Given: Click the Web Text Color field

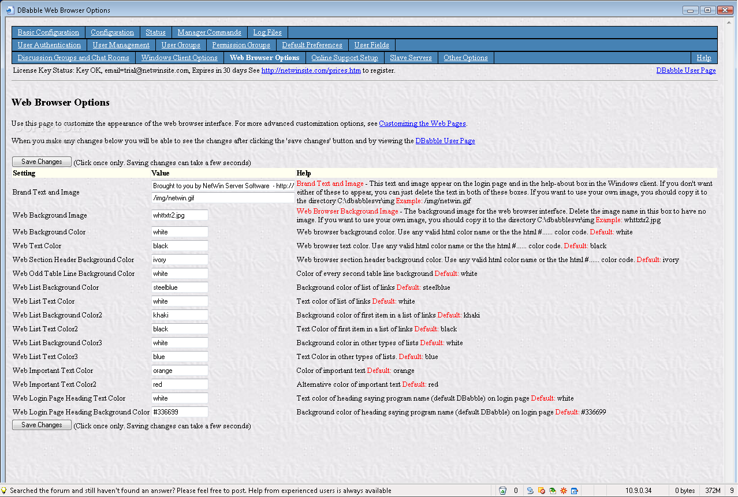Looking at the screenshot, I should point(180,245).
